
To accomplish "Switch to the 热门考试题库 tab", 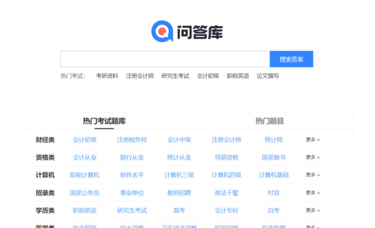I will coord(104,121).
